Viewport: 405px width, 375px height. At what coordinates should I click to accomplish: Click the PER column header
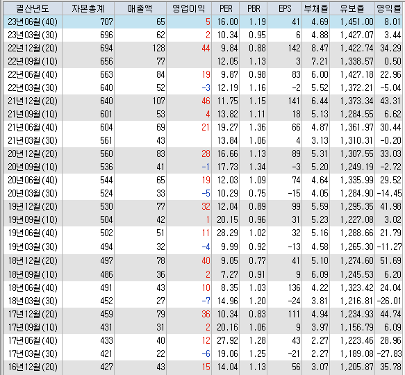coord(226,9)
